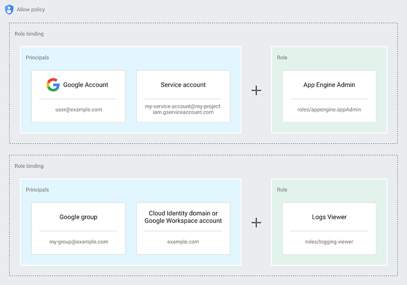Select the 'Allow policy' title text
This screenshot has width=407, height=285.
[x=31, y=10]
